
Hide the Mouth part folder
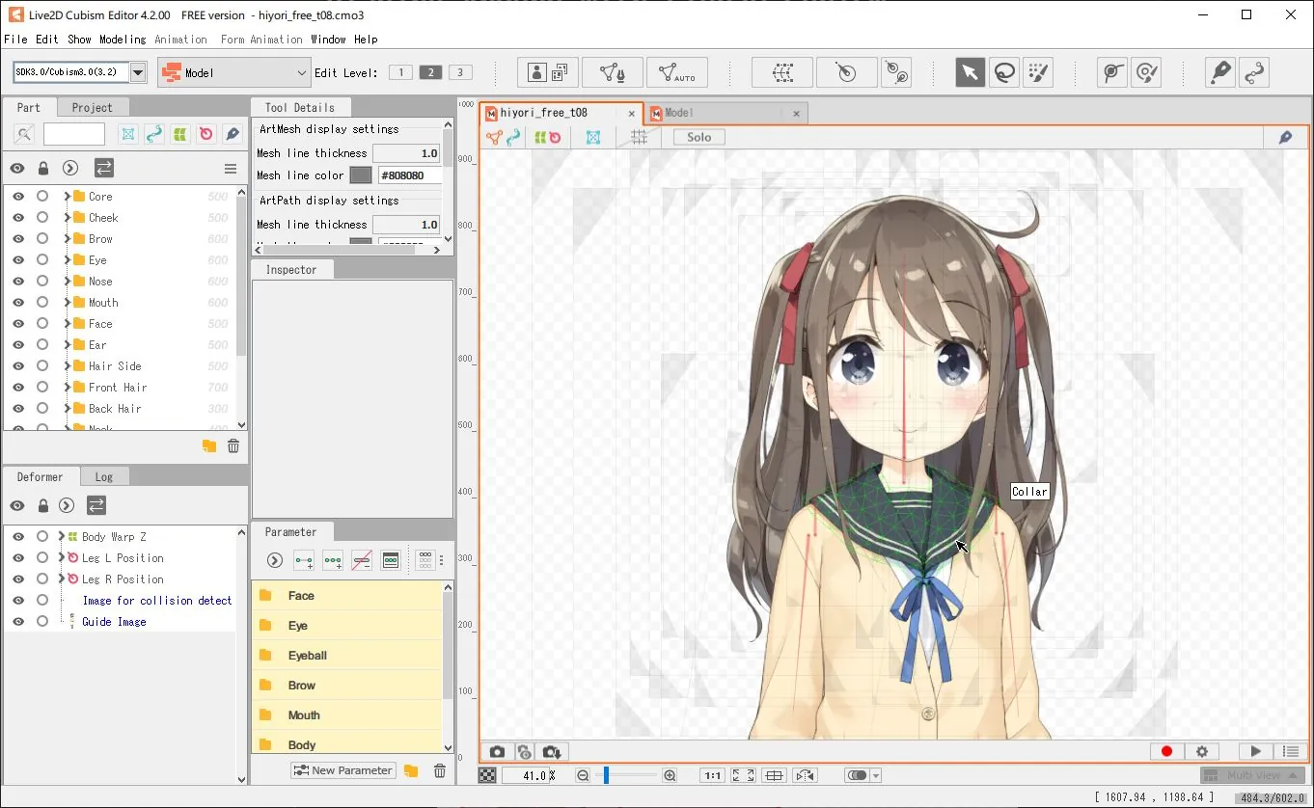[18, 302]
